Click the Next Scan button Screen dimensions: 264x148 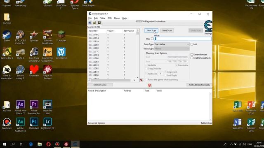(x=167, y=30)
